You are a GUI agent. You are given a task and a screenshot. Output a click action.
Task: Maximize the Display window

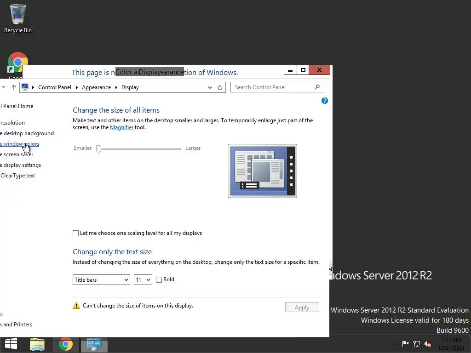303,70
